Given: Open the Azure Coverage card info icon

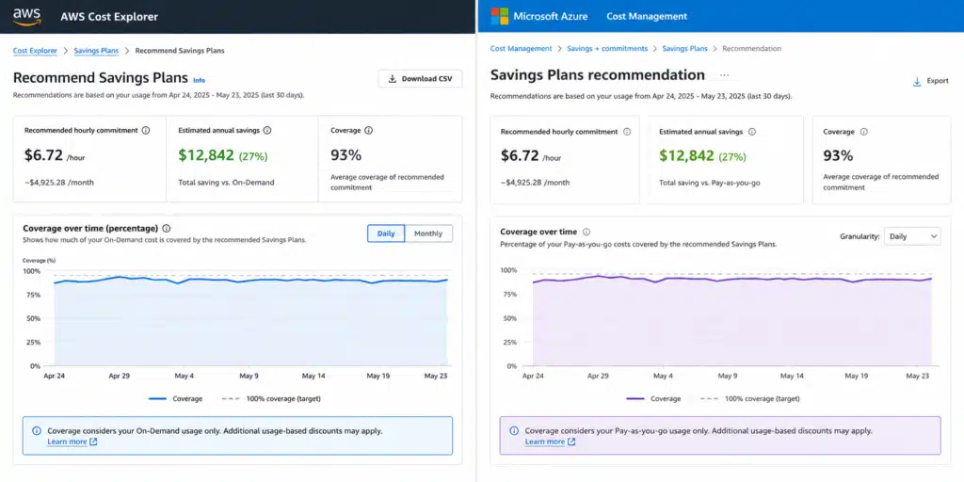Looking at the screenshot, I should [x=864, y=132].
